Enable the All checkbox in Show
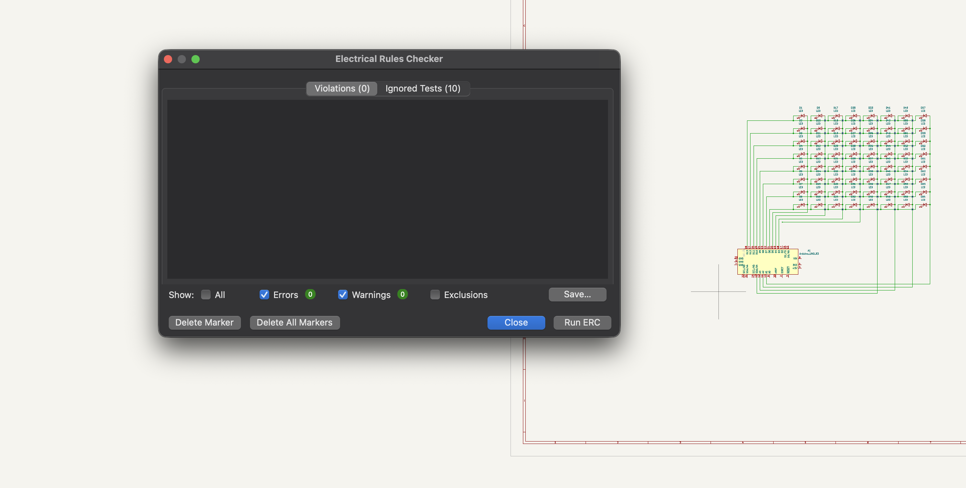 tap(206, 295)
